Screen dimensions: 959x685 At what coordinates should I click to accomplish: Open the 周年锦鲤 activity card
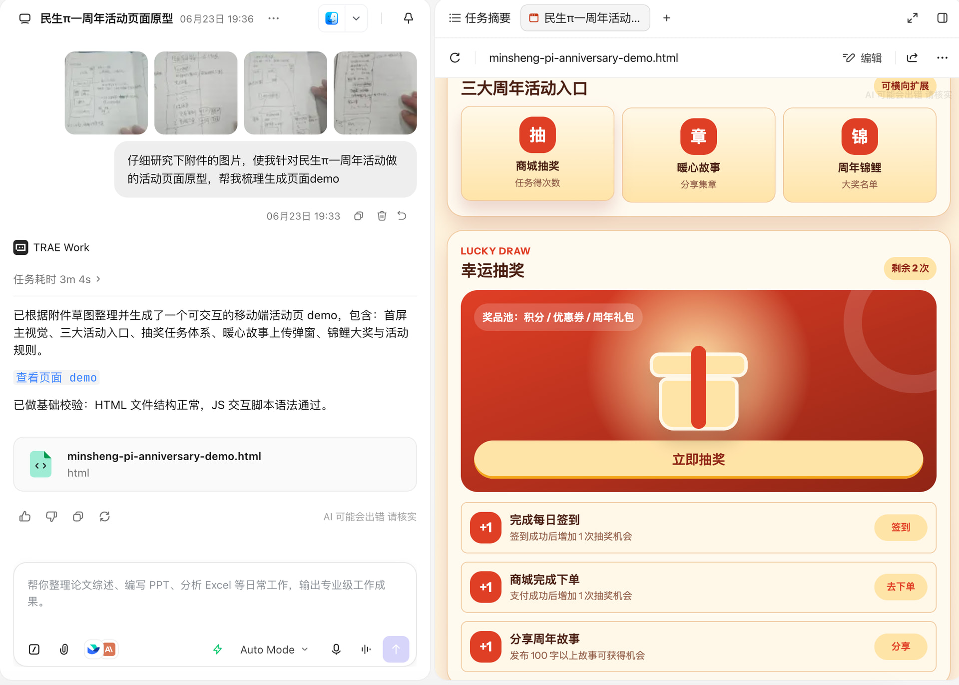pyautogui.click(x=859, y=155)
